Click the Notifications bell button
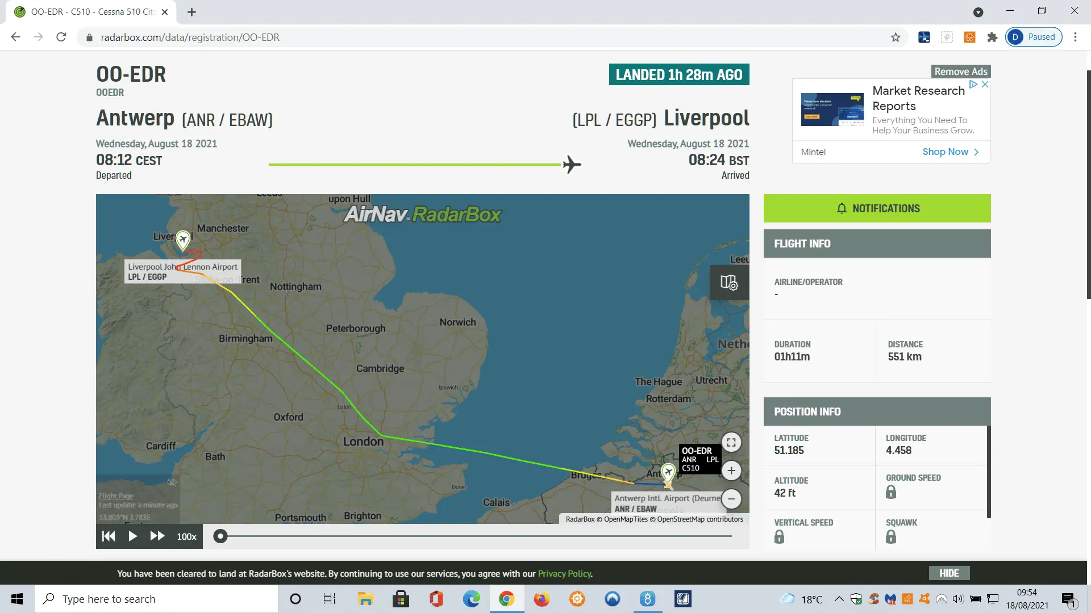 pos(877,208)
